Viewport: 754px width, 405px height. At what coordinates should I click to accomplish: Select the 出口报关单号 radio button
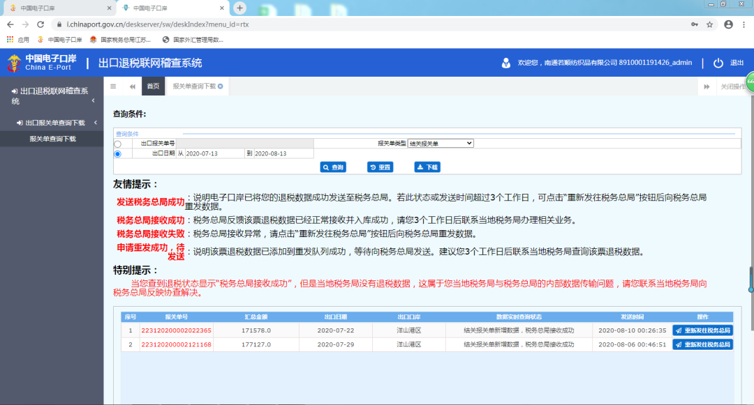tap(117, 144)
